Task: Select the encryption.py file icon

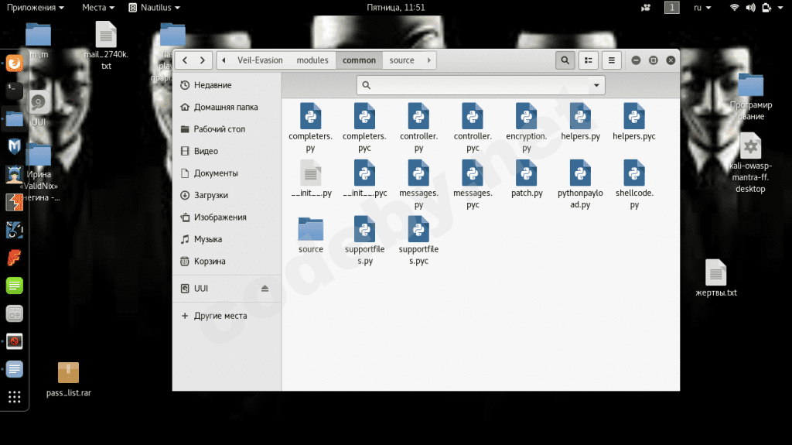Action: [x=526, y=117]
